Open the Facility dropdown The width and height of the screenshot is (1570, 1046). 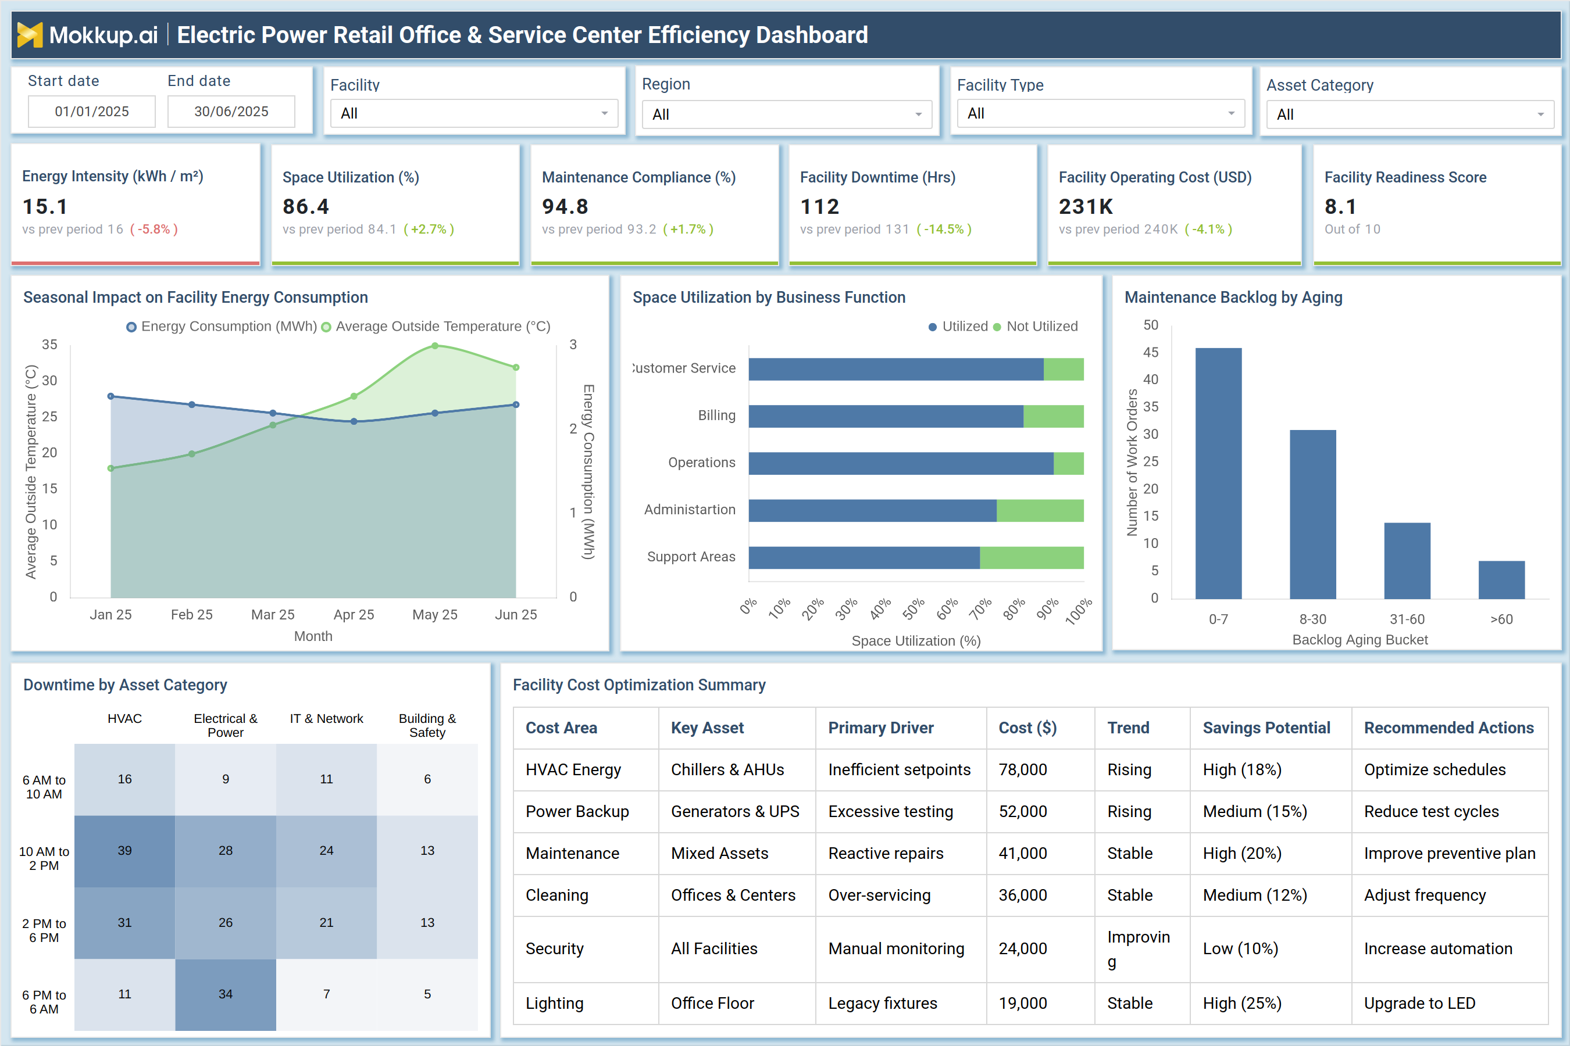474,113
